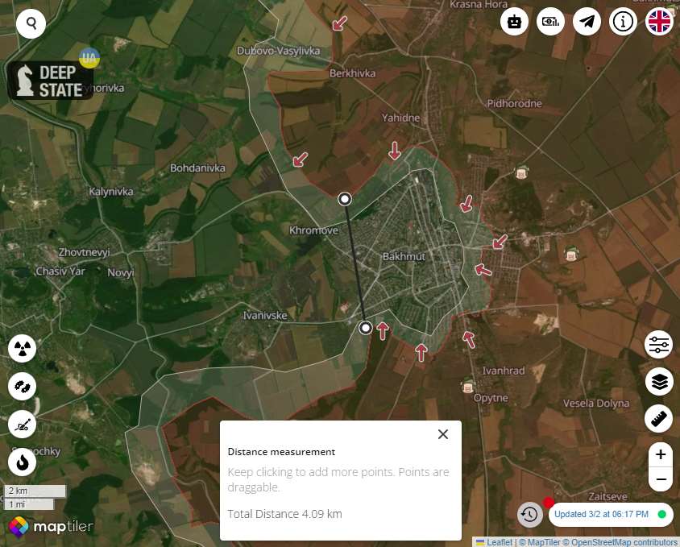The height and width of the screenshot is (547, 680).
Task: Zoom in with the plus button
Action: [x=661, y=454]
